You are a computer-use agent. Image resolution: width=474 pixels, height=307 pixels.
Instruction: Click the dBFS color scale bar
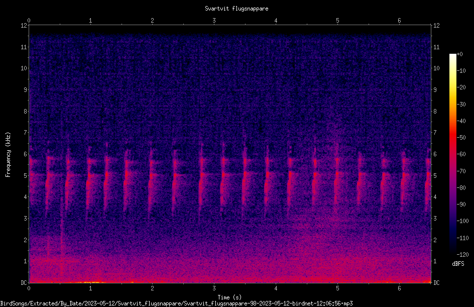click(x=452, y=154)
